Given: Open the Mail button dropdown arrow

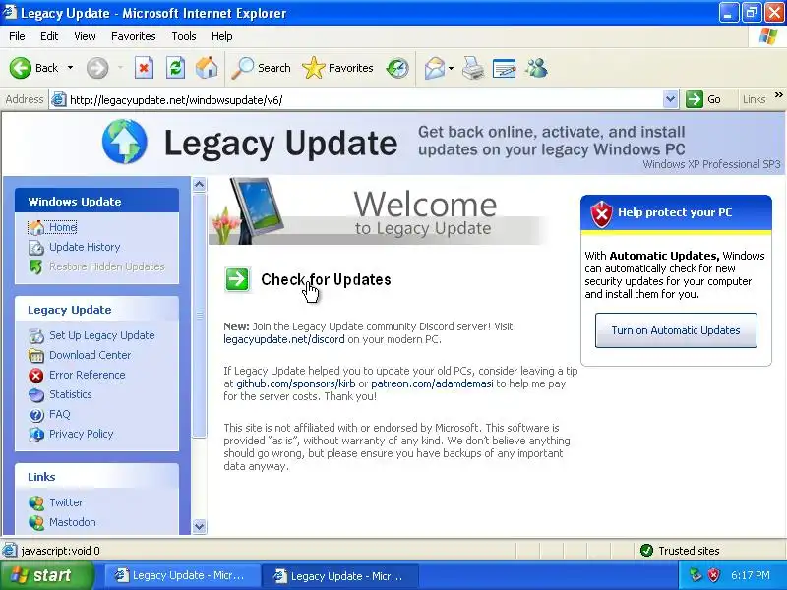Looking at the screenshot, I should [x=451, y=68].
